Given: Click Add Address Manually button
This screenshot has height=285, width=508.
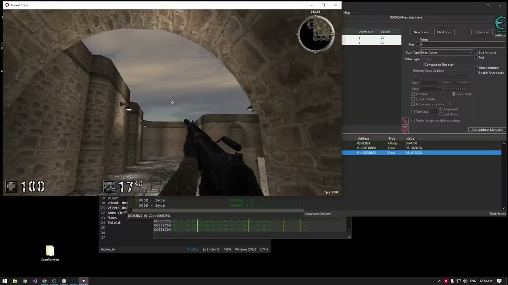Looking at the screenshot, I should coord(487,130).
